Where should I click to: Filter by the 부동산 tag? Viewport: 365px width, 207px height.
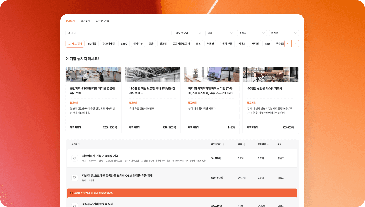pos(210,44)
